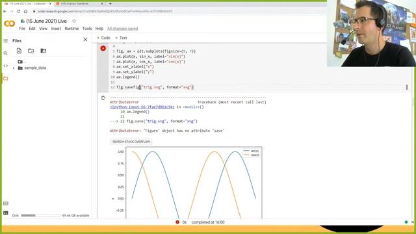Click the command palette icon at sidebar bottom
Image resolution: width=416 pixels, height=234 pixels.
point(6,203)
